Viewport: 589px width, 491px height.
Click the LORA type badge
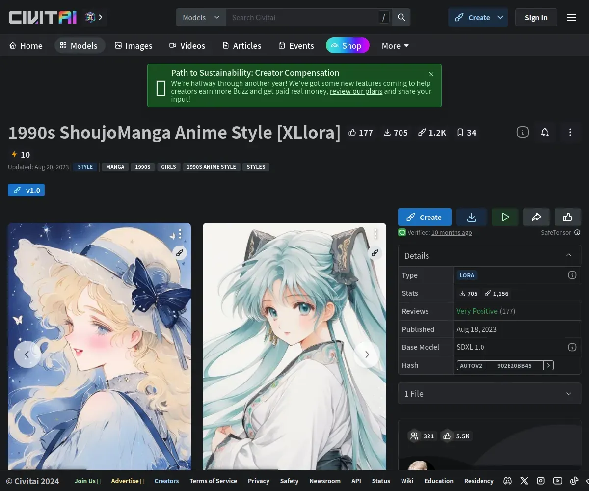pyautogui.click(x=467, y=275)
